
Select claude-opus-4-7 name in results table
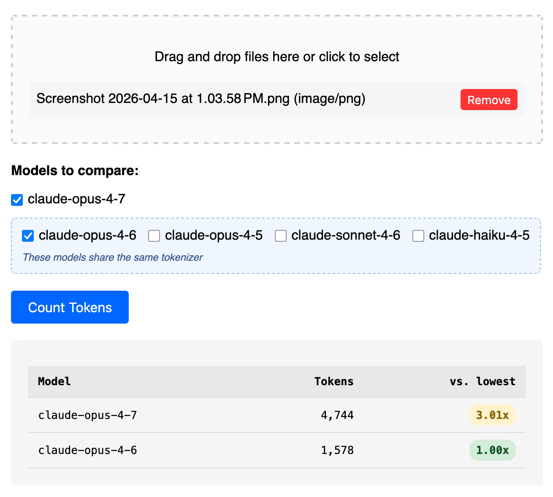coord(87,415)
